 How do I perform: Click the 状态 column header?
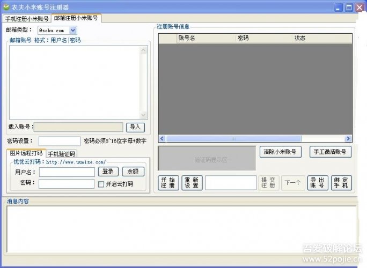click(x=322, y=38)
